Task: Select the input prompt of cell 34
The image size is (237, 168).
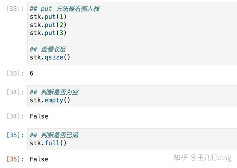Action: click(15, 92)
